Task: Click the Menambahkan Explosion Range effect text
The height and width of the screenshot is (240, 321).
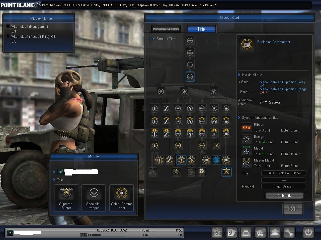Action: (283, 89)
